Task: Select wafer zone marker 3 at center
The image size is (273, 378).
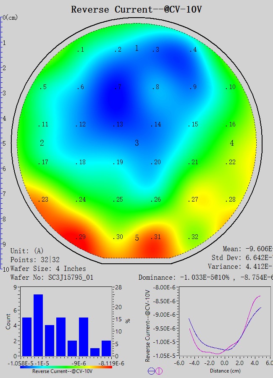Action: coord(136,143)
